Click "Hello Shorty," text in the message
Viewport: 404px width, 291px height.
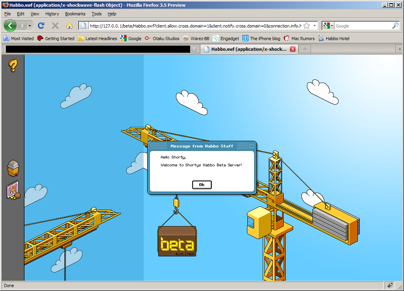tap(173, 157)
